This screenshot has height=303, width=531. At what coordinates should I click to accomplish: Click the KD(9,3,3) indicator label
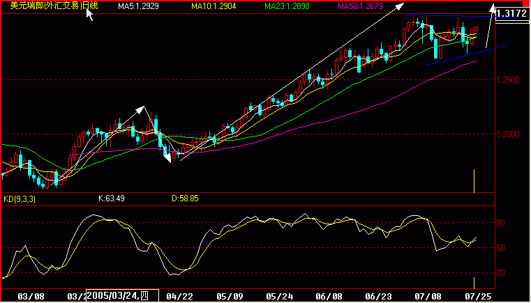coord(20,199)
